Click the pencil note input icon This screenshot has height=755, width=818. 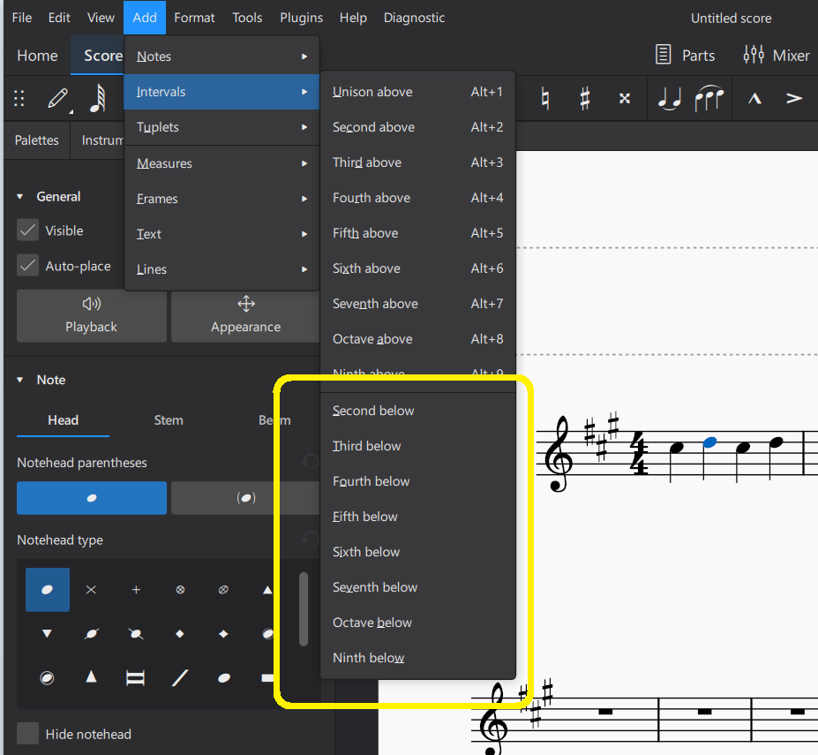tap(57, 98)
